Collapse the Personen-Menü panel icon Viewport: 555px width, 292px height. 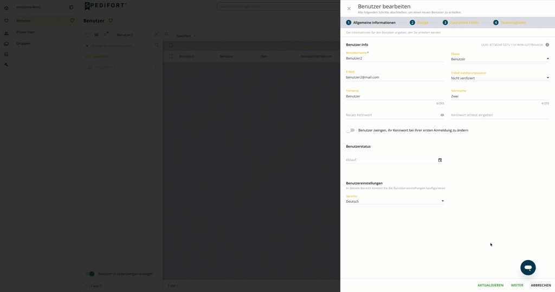coord(71,7)
